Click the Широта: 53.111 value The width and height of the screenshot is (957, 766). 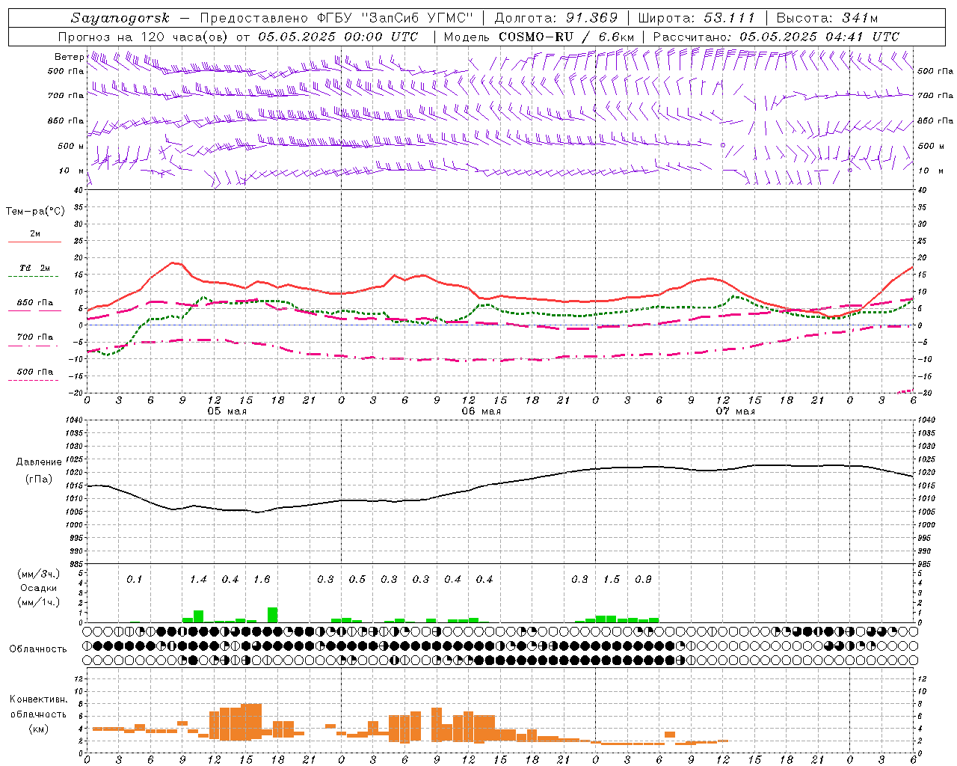pyautogui.click(x=697, y=18)
